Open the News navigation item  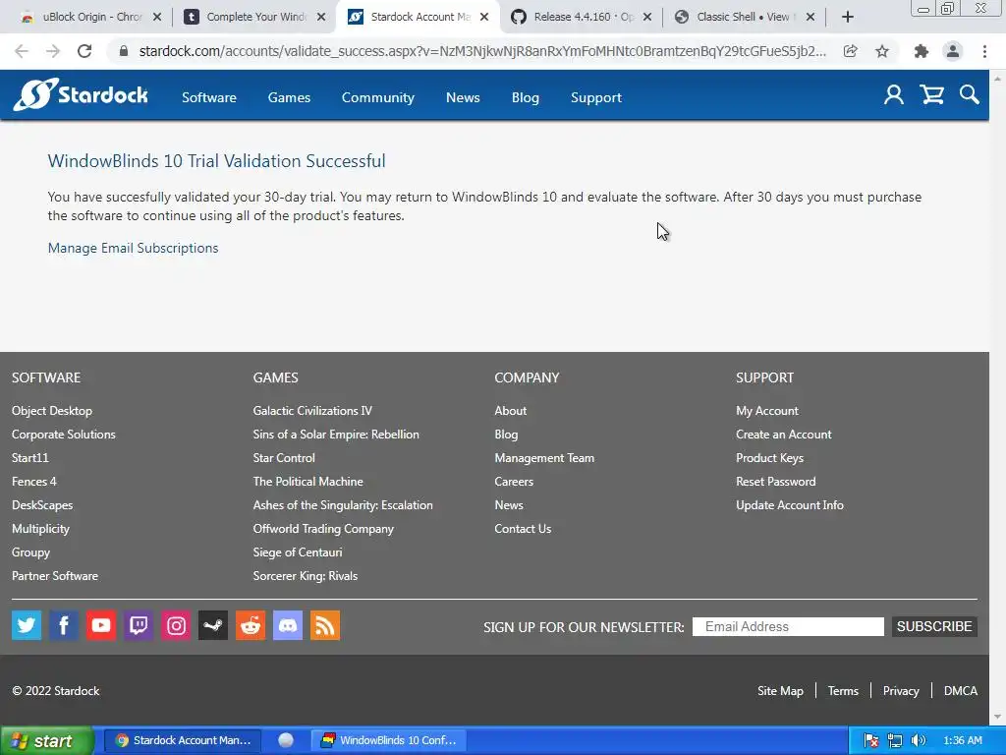coord(464,97)
